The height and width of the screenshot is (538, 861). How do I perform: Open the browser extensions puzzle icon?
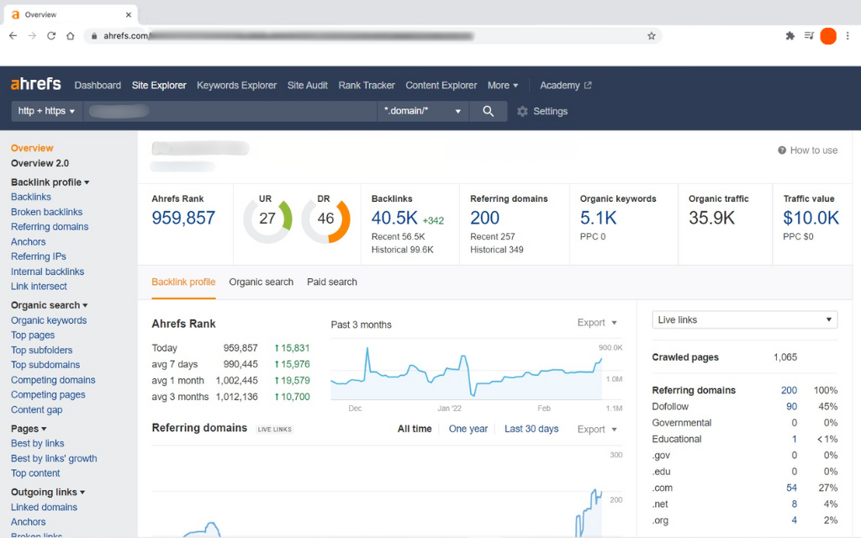(x=790, y=36)
